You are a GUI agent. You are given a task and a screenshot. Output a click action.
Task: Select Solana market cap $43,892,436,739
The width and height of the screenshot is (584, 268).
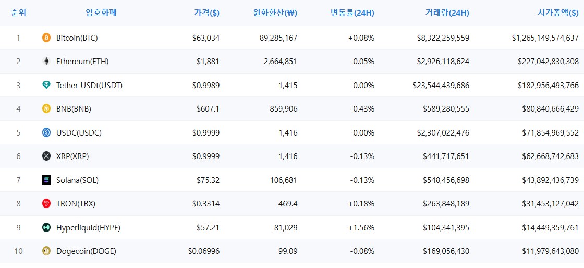point(551,180)
